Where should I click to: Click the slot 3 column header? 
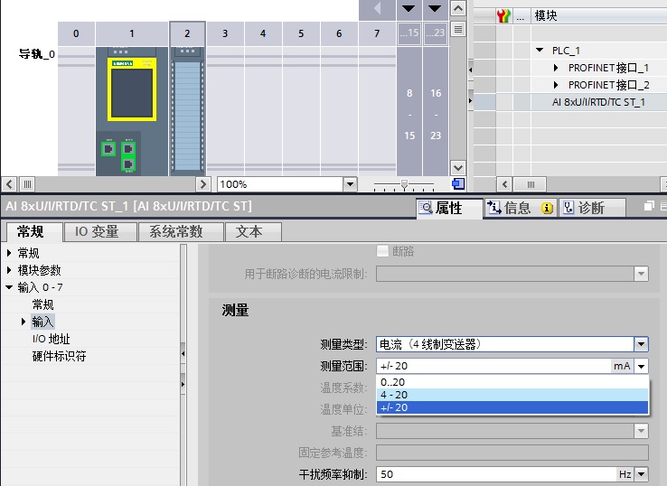[x=225, y=33]
